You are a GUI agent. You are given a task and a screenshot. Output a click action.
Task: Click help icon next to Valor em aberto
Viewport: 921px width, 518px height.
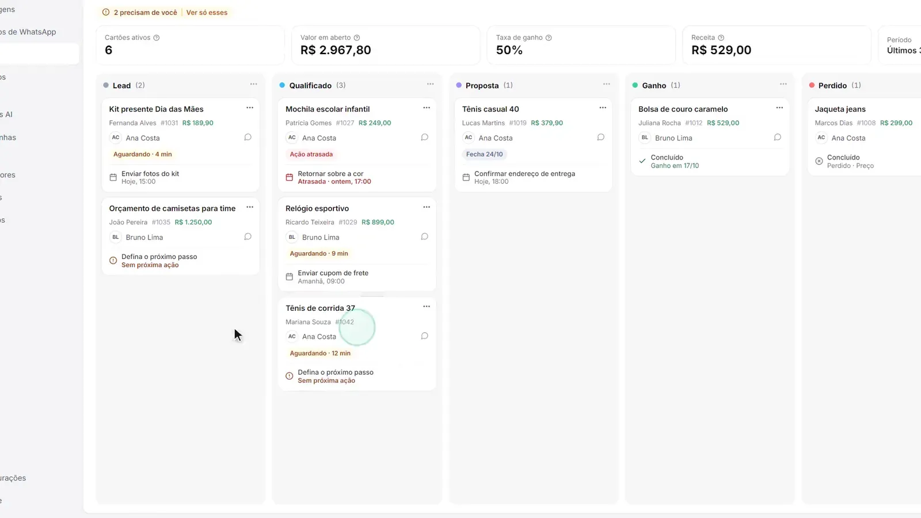(357, 38)
